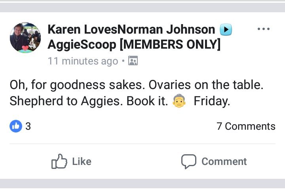
Task: Open the "11 minutes ago" timestamp link
Action: [x=83, y=61]
